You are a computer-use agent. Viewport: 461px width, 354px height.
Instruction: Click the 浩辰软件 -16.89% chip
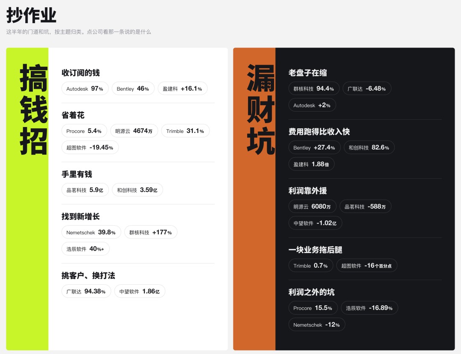tap(370, 308)
